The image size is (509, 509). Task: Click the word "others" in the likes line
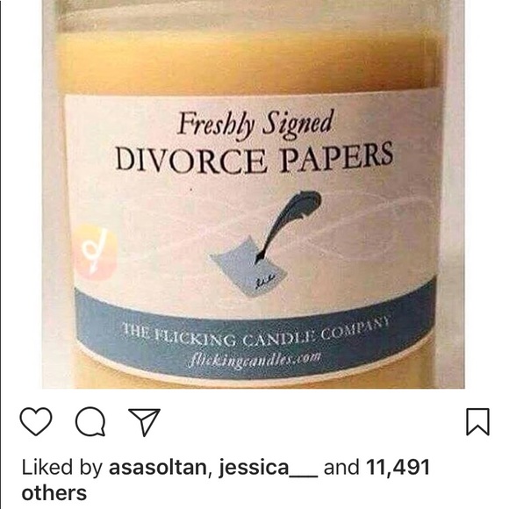[54, 493]
